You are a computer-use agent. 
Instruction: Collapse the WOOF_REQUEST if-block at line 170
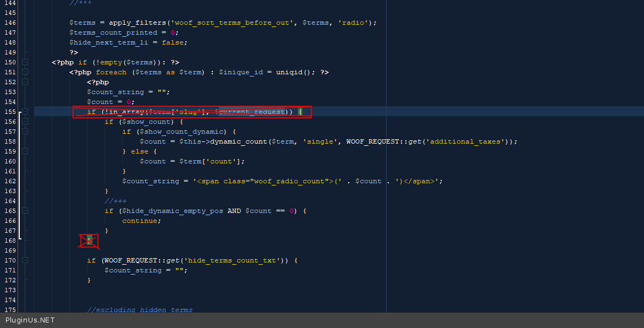25,260
